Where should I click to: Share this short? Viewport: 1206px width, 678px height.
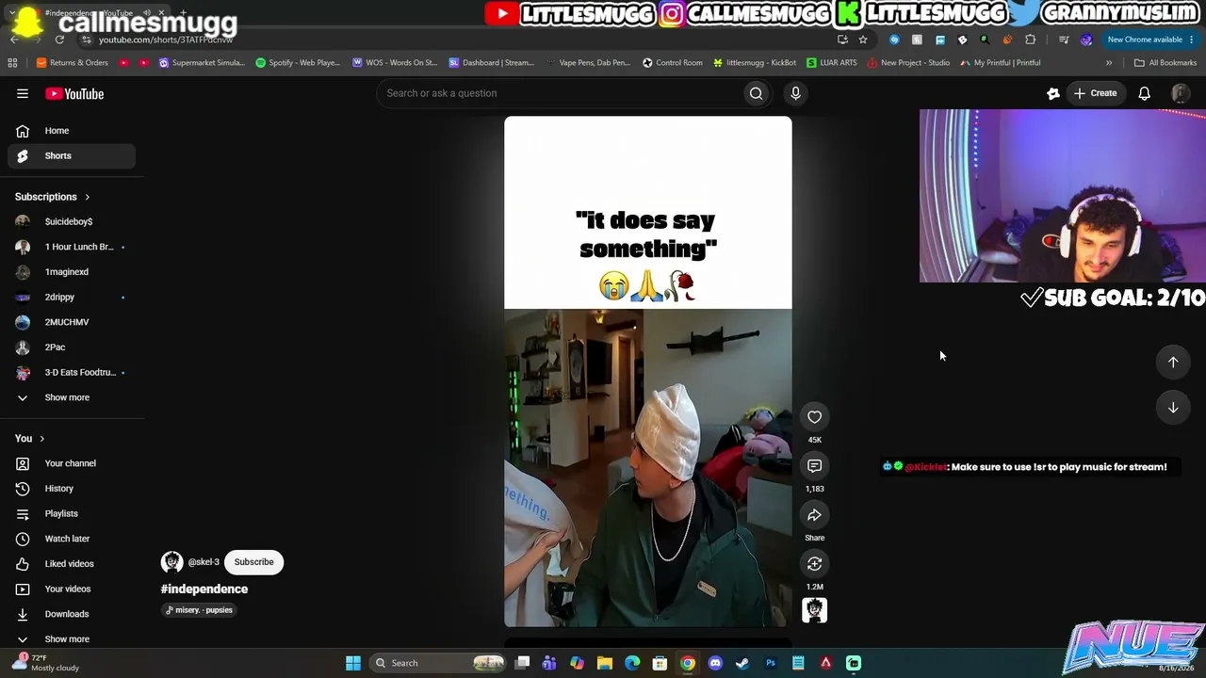point(814,515)
